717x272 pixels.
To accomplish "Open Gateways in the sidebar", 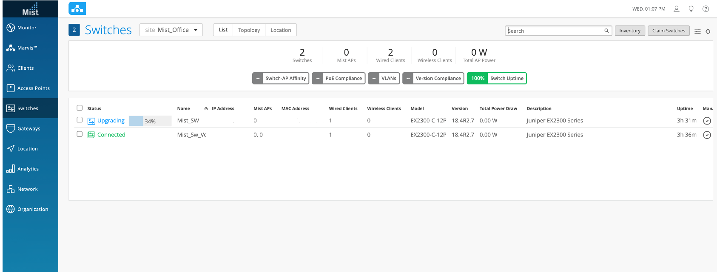I will pyautogui.click(x=30, y=128).
